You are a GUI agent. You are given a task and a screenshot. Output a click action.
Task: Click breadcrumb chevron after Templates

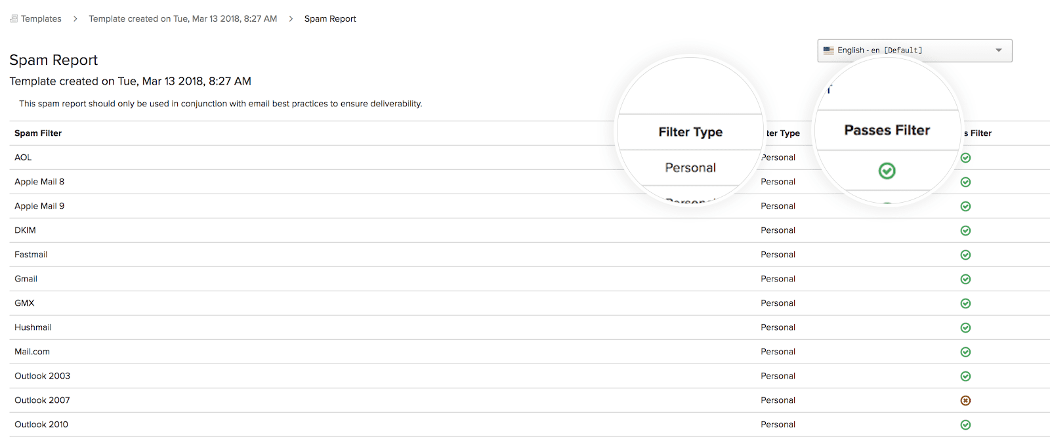click(x=75, y=18)
